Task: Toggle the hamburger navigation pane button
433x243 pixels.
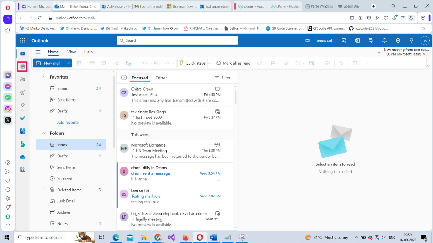Action: [38, 52]
